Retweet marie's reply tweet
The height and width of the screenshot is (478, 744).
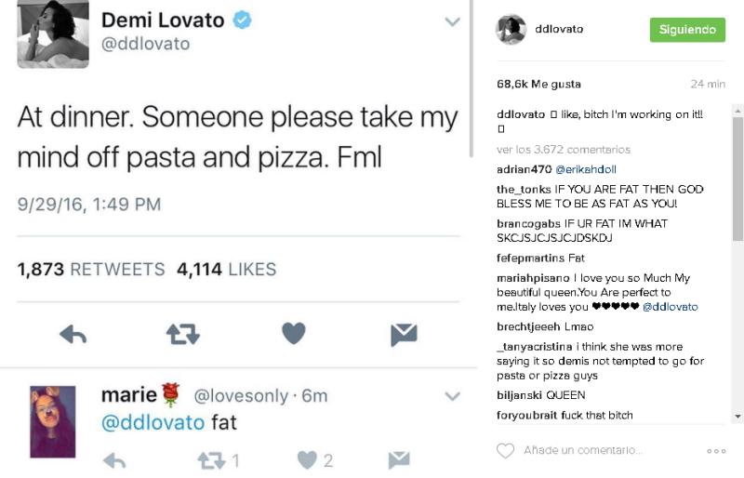click(213, 459)
